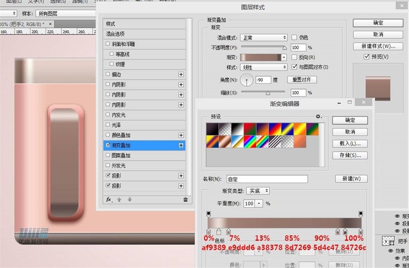Viewport: 409px width, 268px height.
Task: Pick the transparent rainbow gradient preset
Action: tap(263, 142)
